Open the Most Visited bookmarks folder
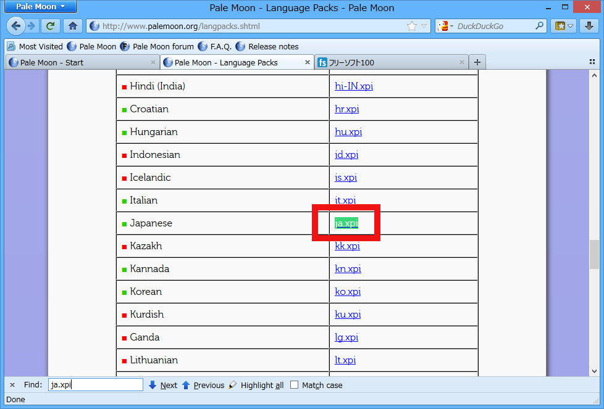Image resolution: width=604 pixels, height=409 pixels. 35,46
